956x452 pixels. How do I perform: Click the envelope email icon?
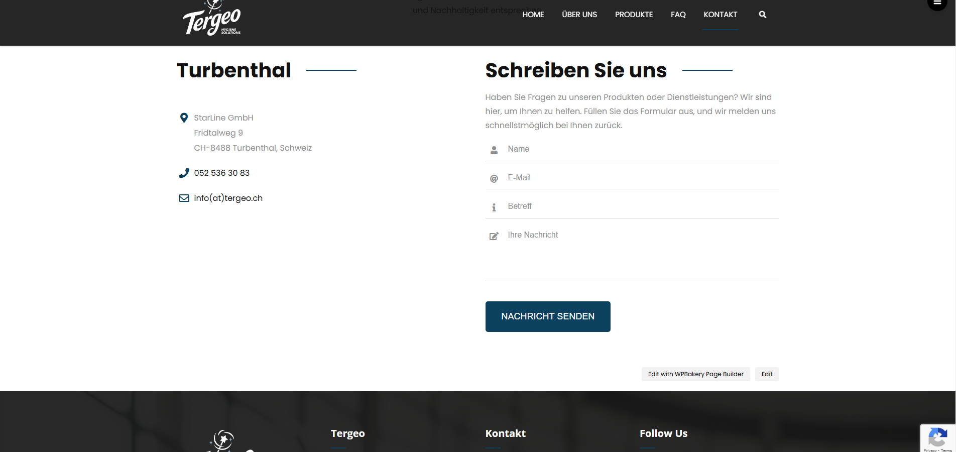tap(184, 198)
